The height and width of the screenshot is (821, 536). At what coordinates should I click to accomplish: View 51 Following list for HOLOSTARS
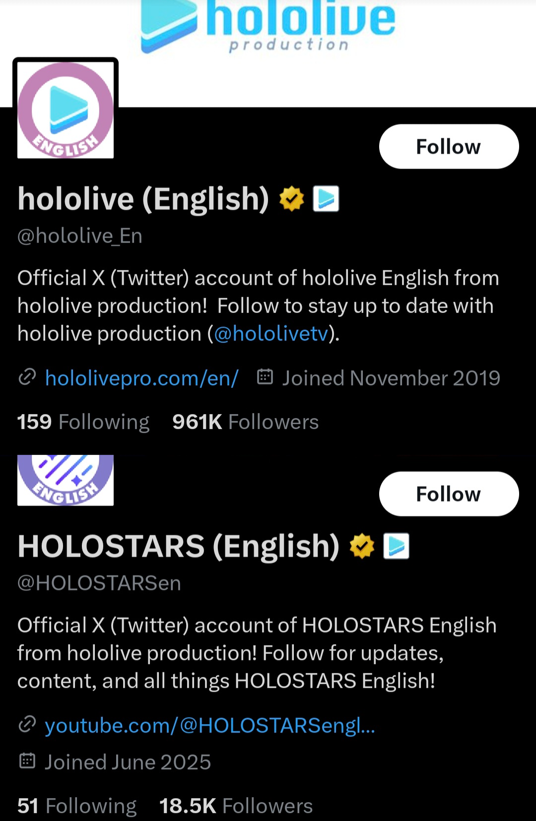(77, 806)
